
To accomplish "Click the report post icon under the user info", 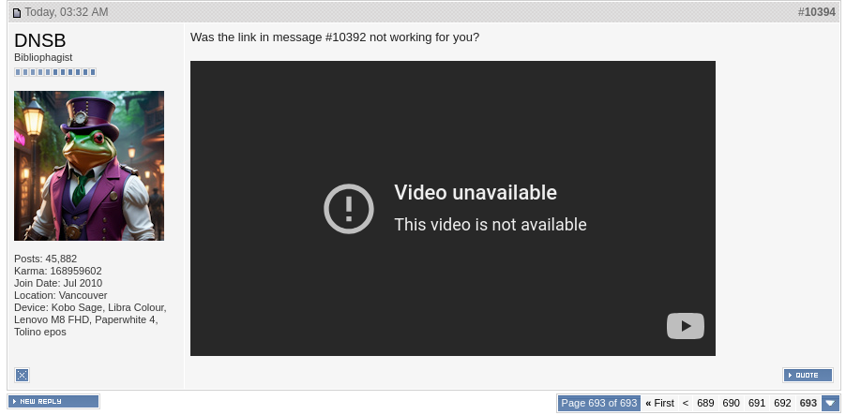I will coord(23,375).
